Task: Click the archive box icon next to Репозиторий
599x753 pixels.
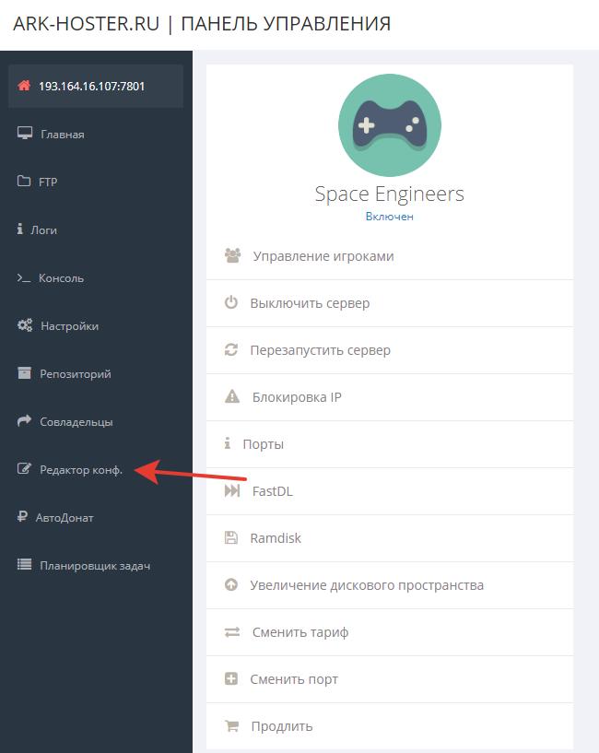Action: click(24, 372)
